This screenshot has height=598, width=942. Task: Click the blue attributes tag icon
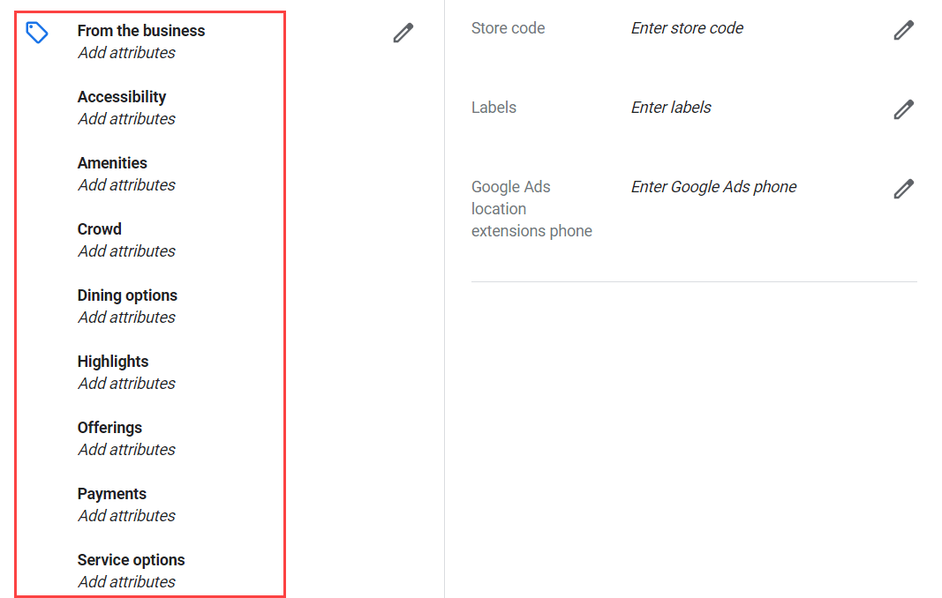(37, 33)
